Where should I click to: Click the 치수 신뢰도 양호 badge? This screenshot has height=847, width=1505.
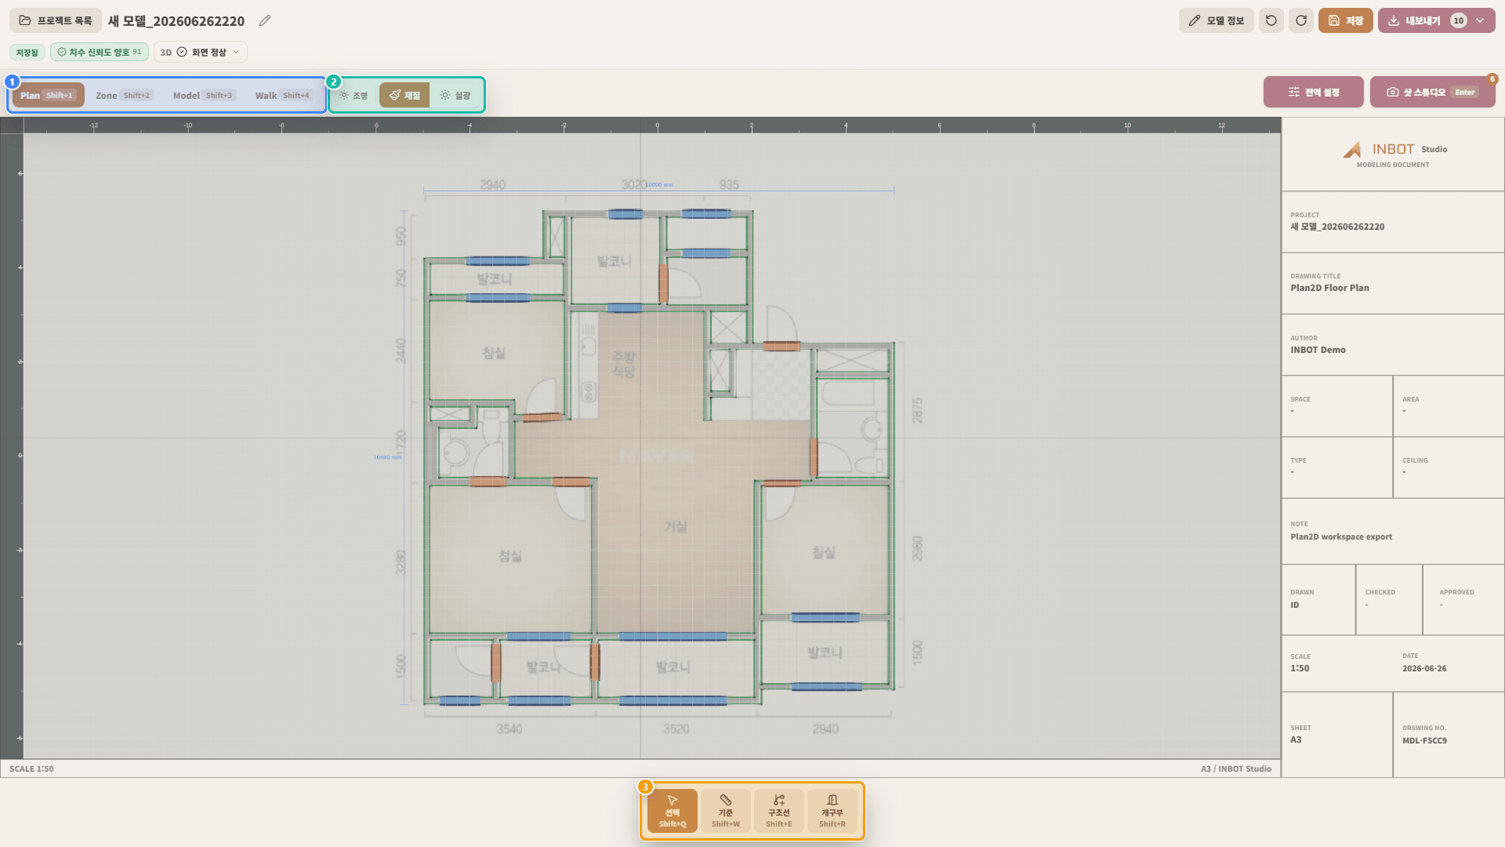point(100,53)
